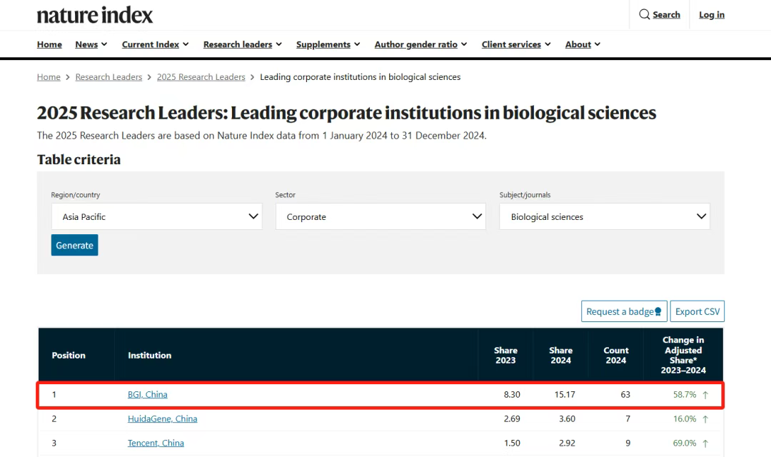This screenshot has height=457, width=771.
Task: Click the nature index logo
Action: (95, 15)
